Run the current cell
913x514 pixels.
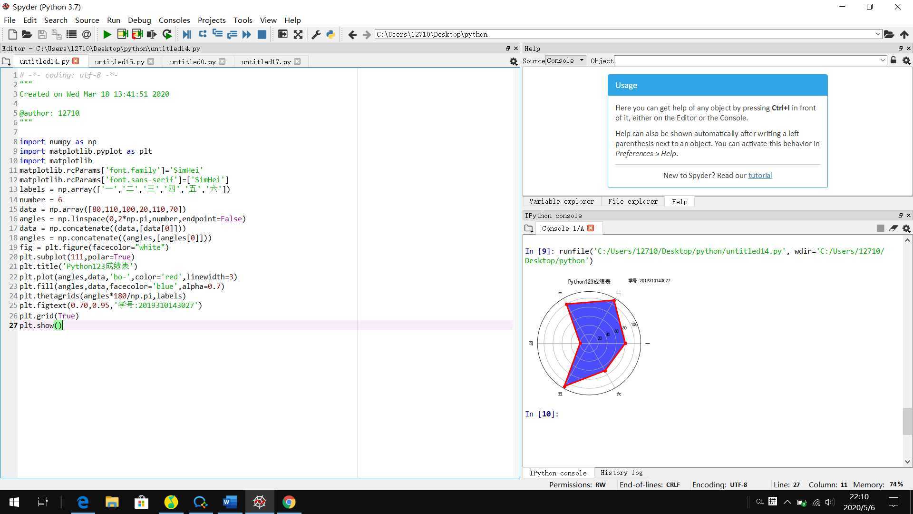tap(122, 34)
